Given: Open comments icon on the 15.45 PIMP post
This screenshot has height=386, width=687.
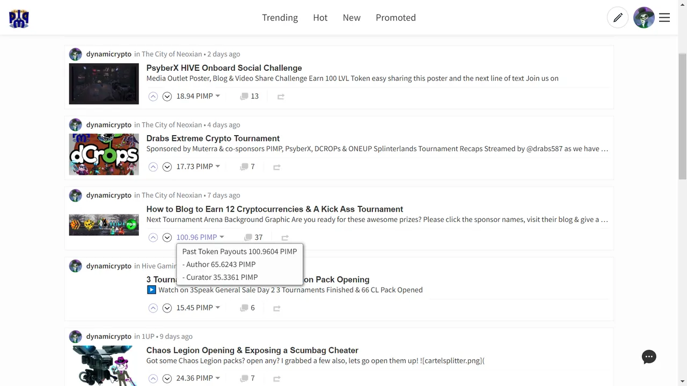Looking at the screenshot, I should [x=244, y=308].
